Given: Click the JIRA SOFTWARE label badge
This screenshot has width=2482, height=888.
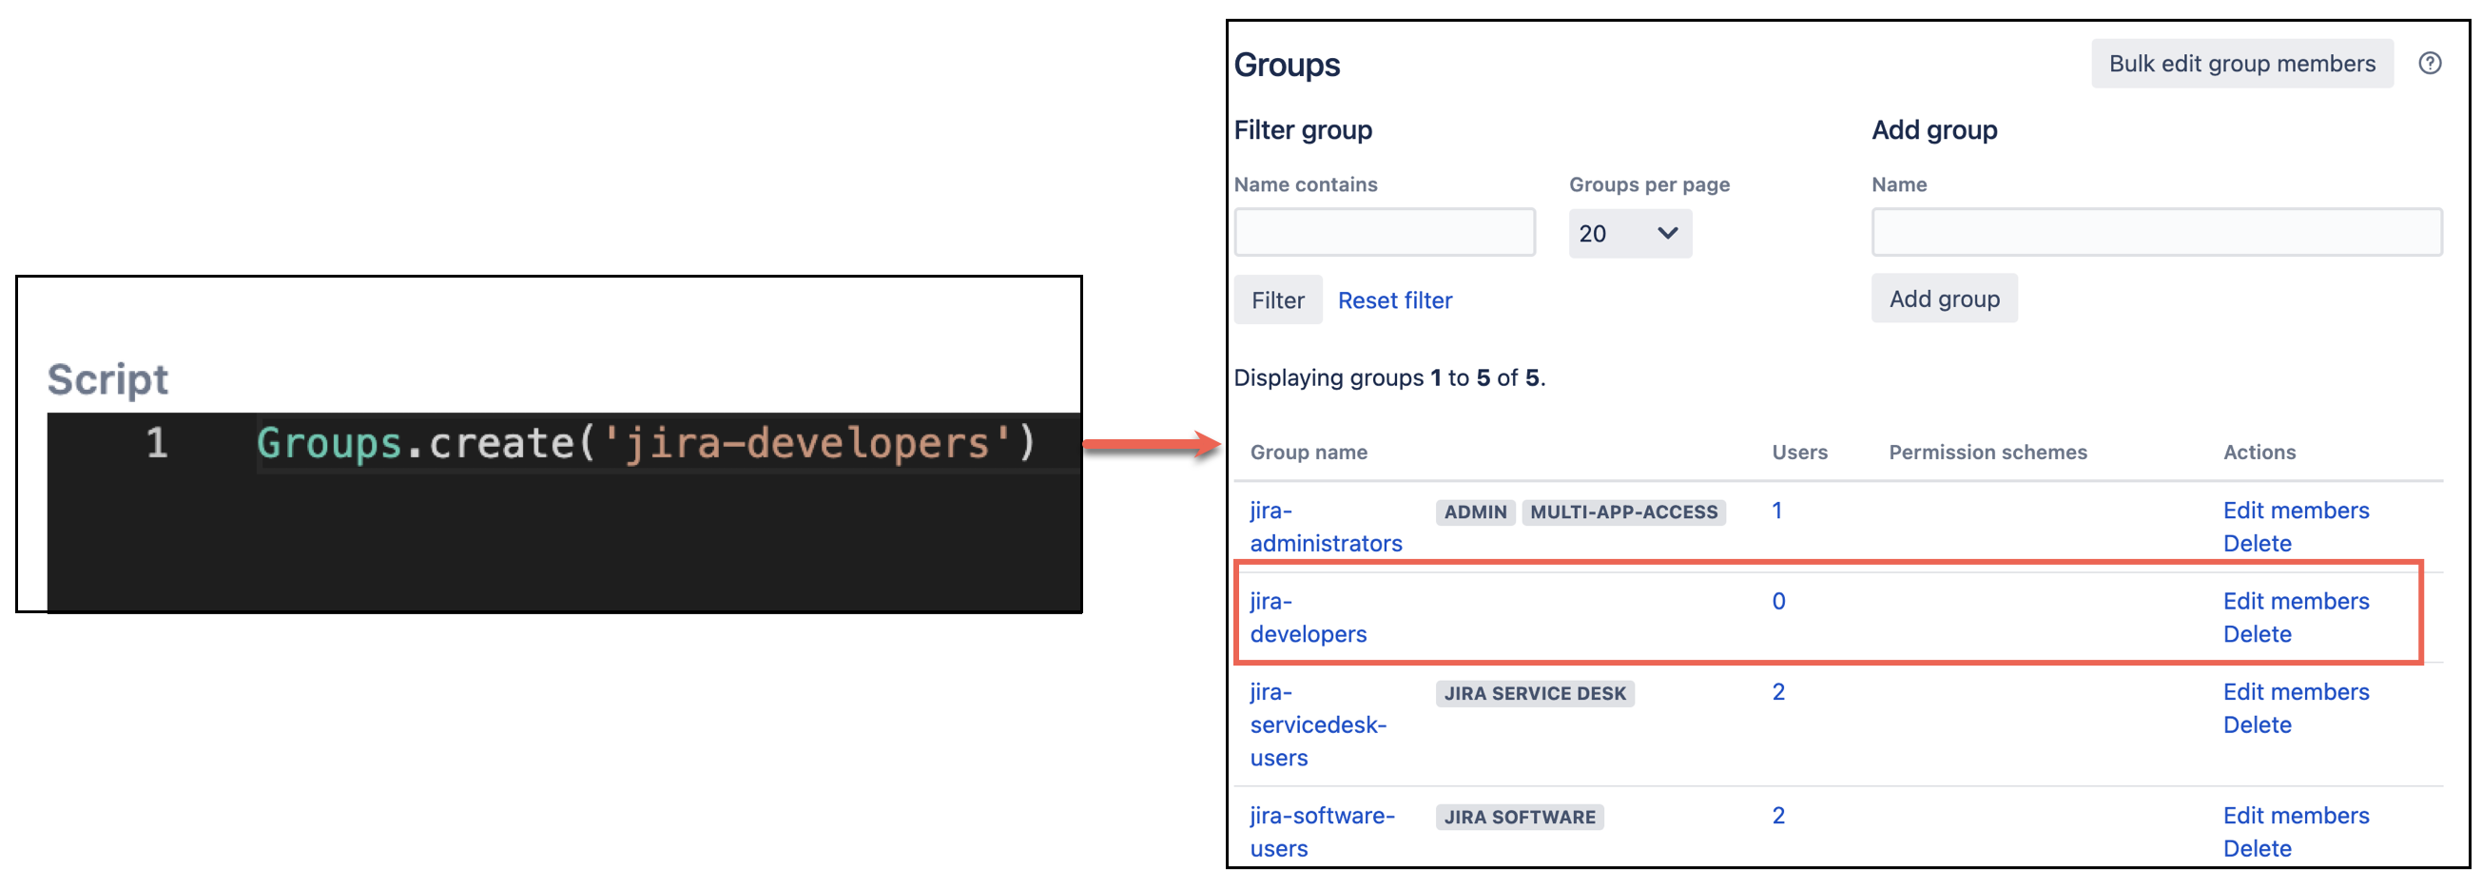Looking at the screenshot, I should [x=1519, y=817].
